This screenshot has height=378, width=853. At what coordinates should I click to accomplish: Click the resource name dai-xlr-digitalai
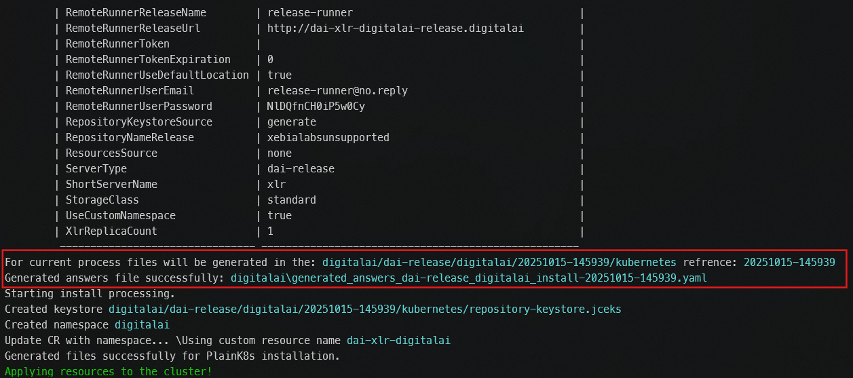398,341
